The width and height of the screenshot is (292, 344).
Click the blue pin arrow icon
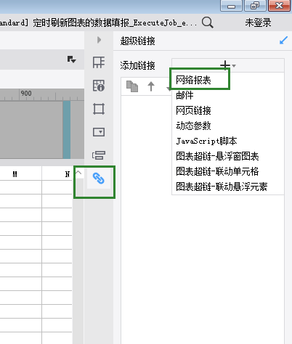[x=283, y=41]
